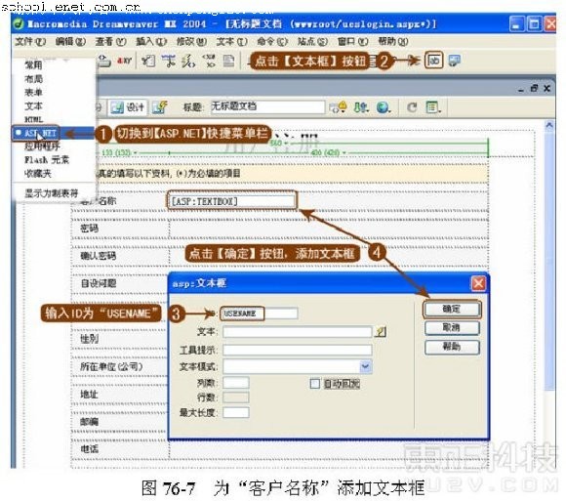
Task: Click the blue trimmed-form icon in ASP.NET toolbar
Action: [168, 62]
